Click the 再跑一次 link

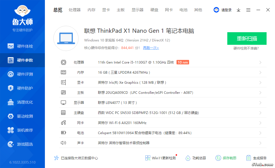[151, 48]
